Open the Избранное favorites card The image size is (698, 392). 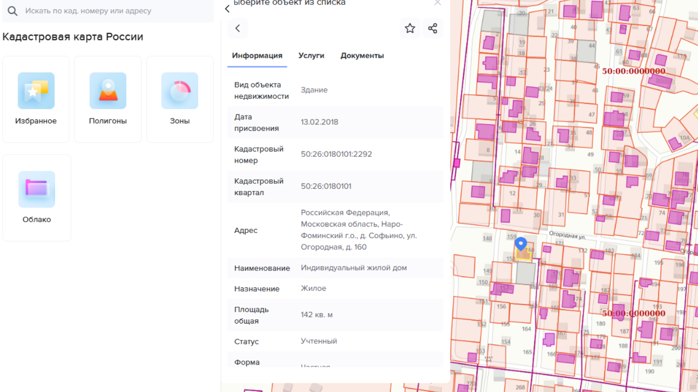pyautogui.click(x=36, y=99)
